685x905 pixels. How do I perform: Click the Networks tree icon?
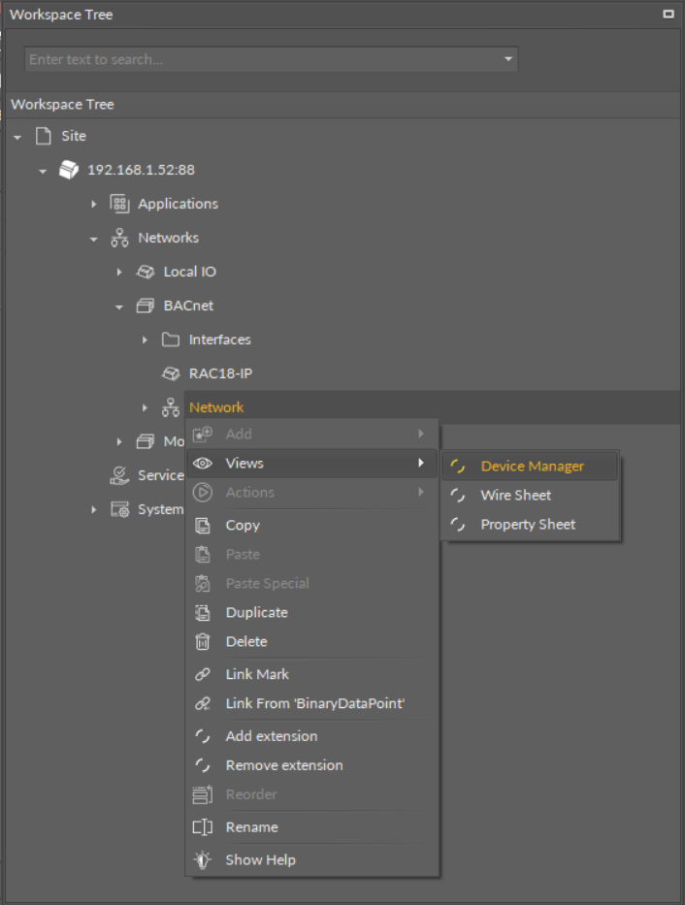click(x=119, y=238)
